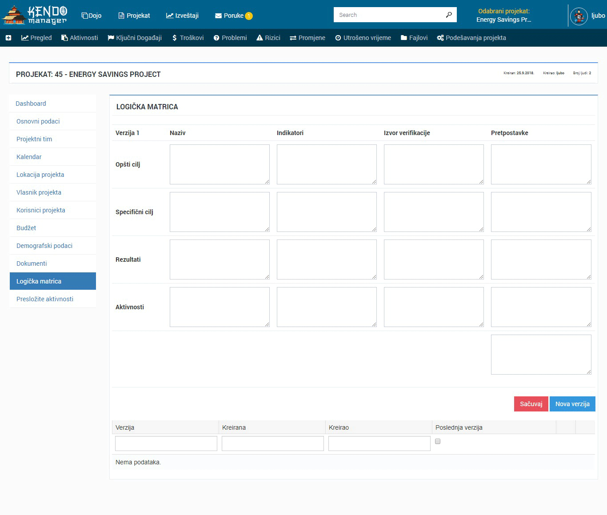The image size is (607, 515).
Task: Click Aktivnosti Indikatori text area
Action: click(x=327, y=307)
